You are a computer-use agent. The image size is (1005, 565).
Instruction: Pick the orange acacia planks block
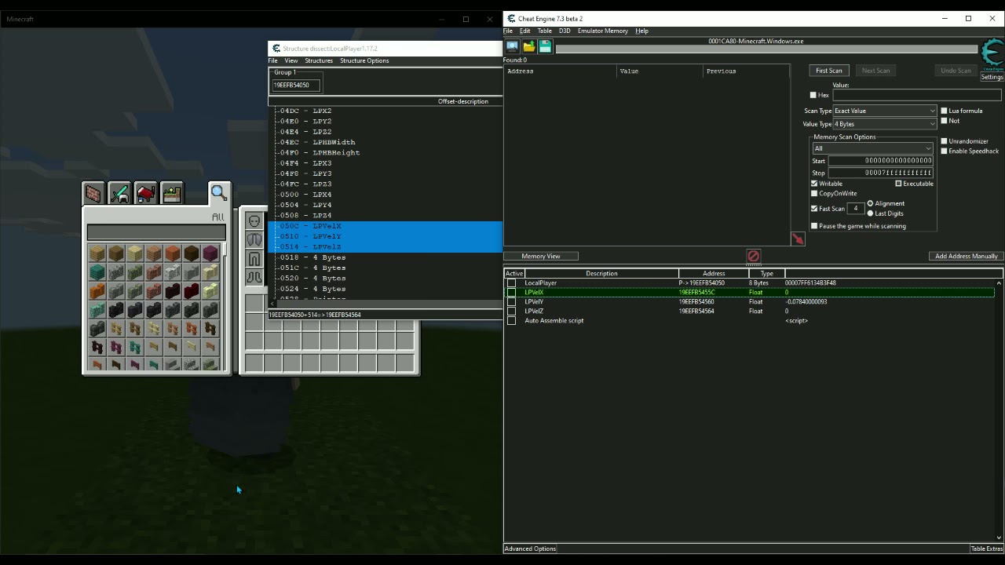click(173, 253)
